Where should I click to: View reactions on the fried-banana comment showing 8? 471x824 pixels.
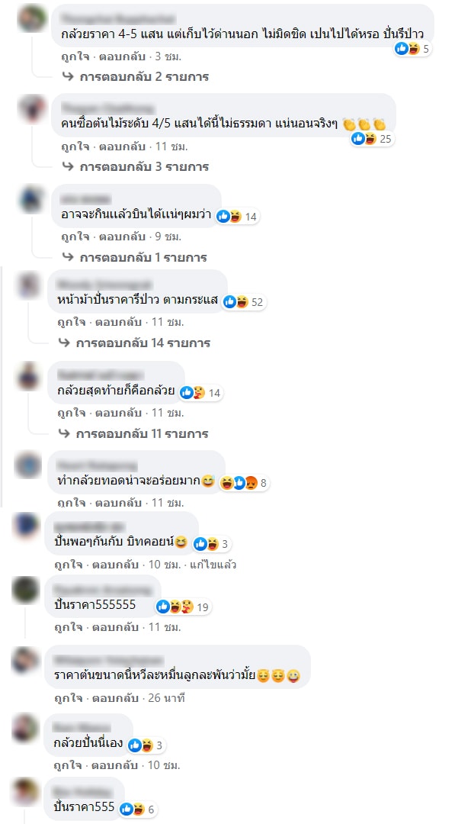[244, 482]
